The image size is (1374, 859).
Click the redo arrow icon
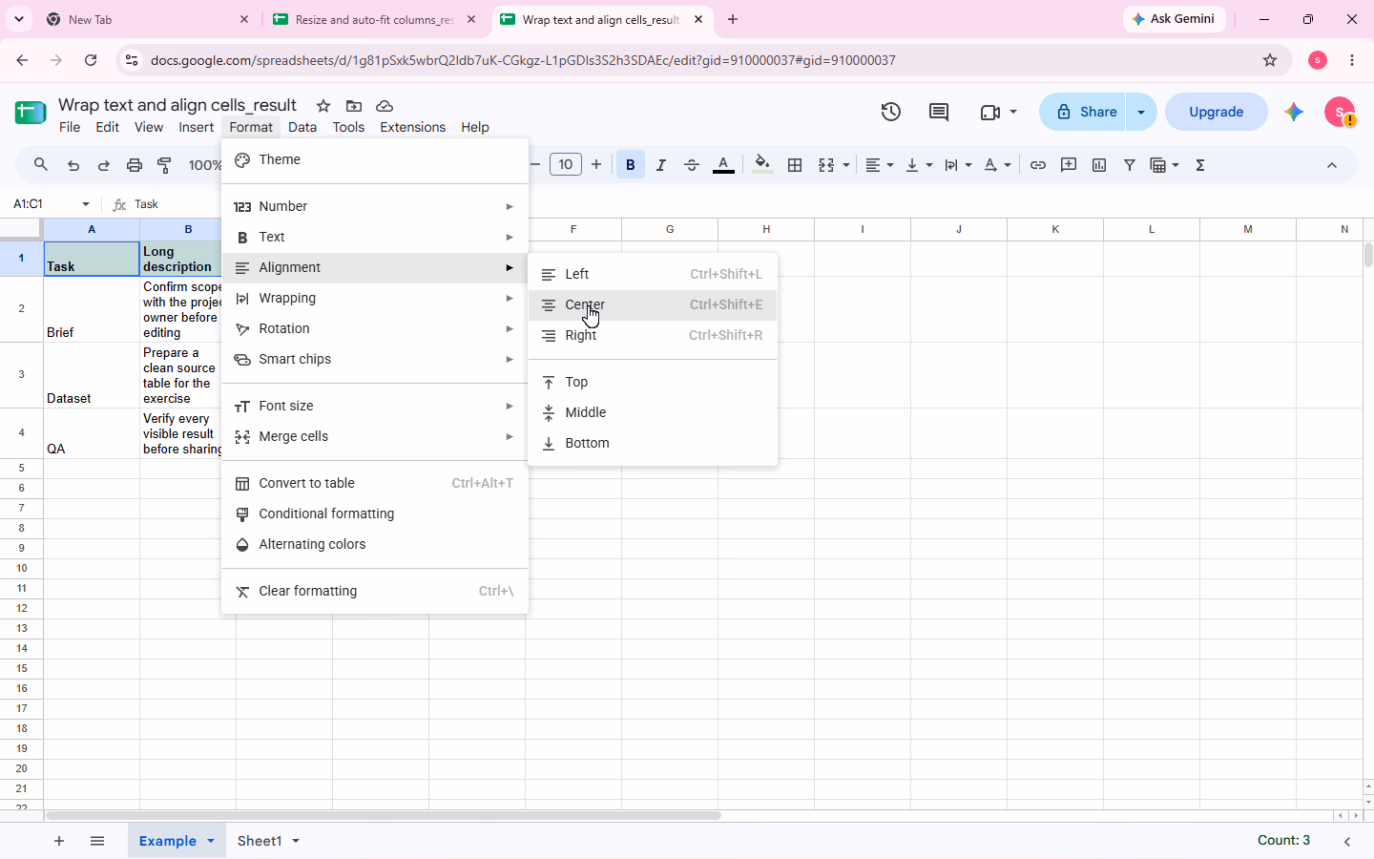[x=104, y=165]
